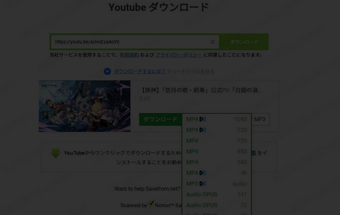340x215 pixels.
Task: Click the video title 【原神】 text
Action: pos(201,90)
